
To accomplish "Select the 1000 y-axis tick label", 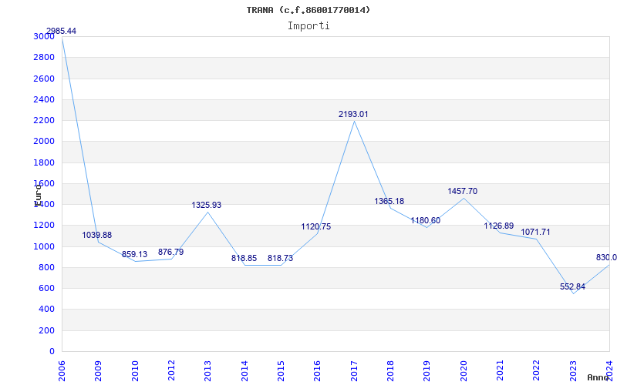I will point(44,246).
